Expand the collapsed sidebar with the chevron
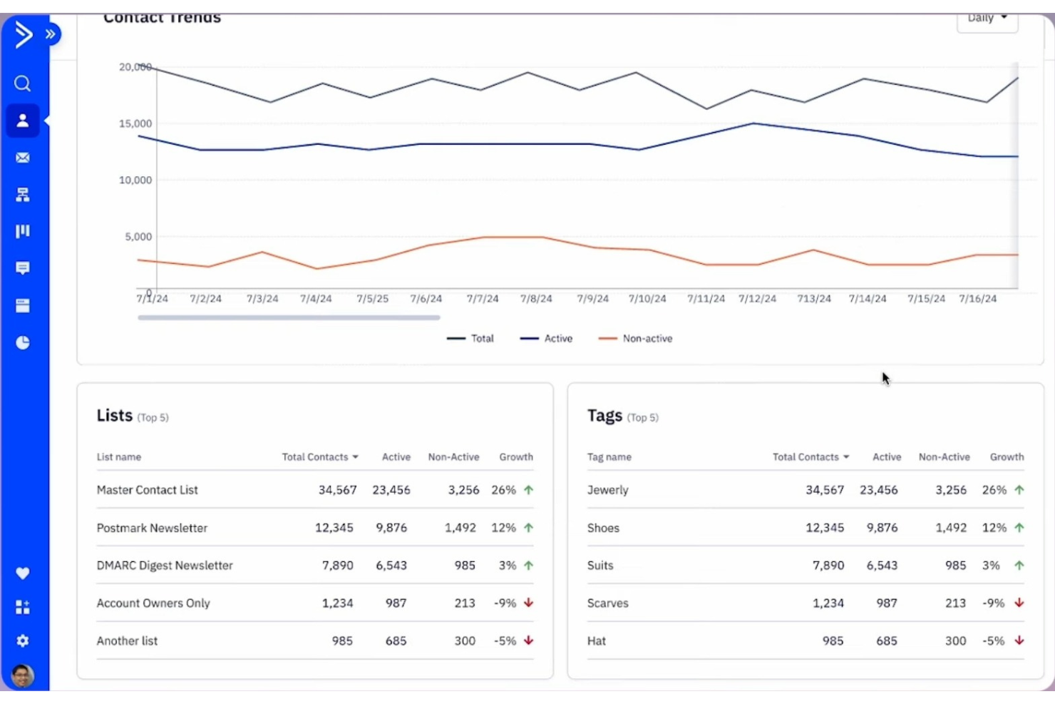Screen dimensions: 1055x704 pyautogui.click(x=50, y=33)
